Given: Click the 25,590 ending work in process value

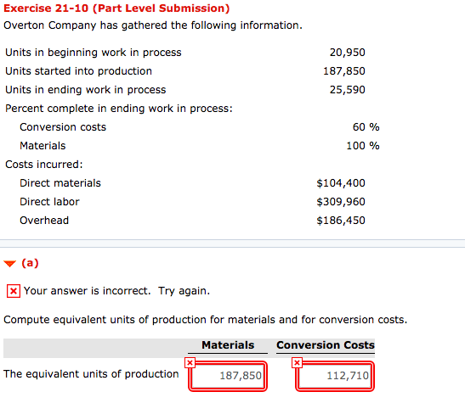Looking at the screenshot, I should pyautogui.click(x=348, y=90).
